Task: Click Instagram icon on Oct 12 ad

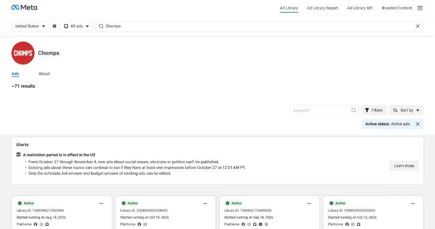Action: [353, 224]
